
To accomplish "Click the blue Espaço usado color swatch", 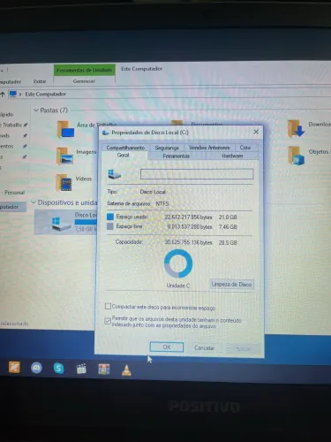I will (x=110, y=217).
